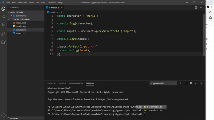The height and width of the screenshot is (120, 214).
Task: Click the 'mario' string in line 1
Action: pyautogui.click(x=91, y=16)
